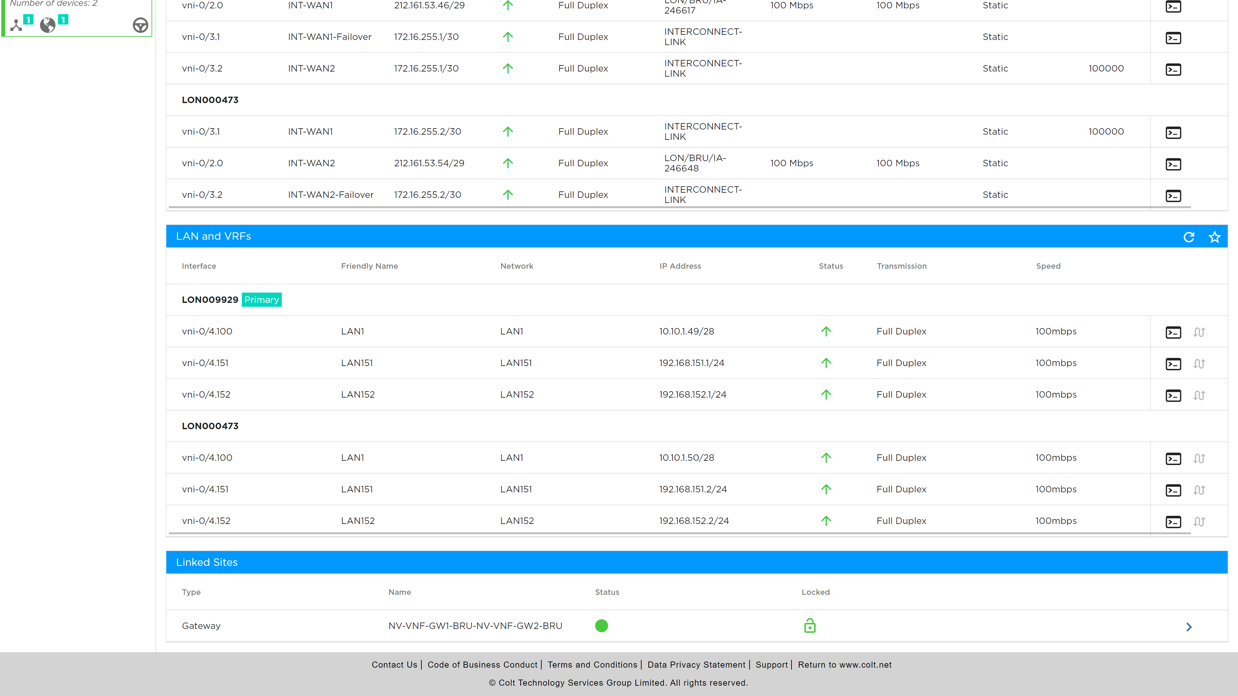
Task: Click route icon for LAN1 10.10.1.49/28 row
Action: (1199, 333)
